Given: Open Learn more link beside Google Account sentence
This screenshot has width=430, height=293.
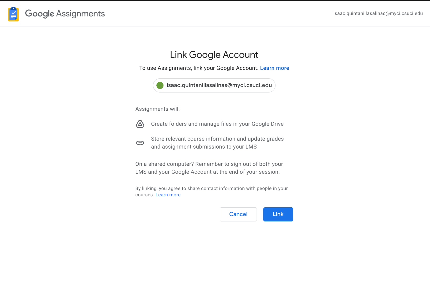Looking at the screenshot, I should click(274, 68).
